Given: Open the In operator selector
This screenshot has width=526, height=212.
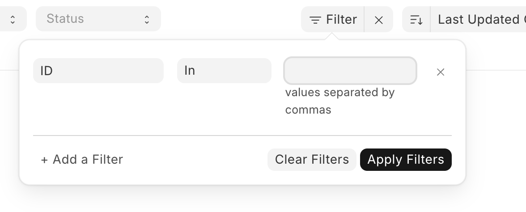Looking at the screenshot, I should 224,71.
